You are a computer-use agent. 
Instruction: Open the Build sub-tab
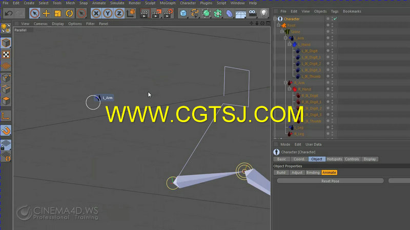[281, 173]
